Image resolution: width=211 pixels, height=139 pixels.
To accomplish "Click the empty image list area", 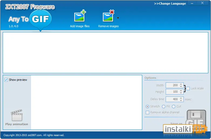I will coord(105,53).
